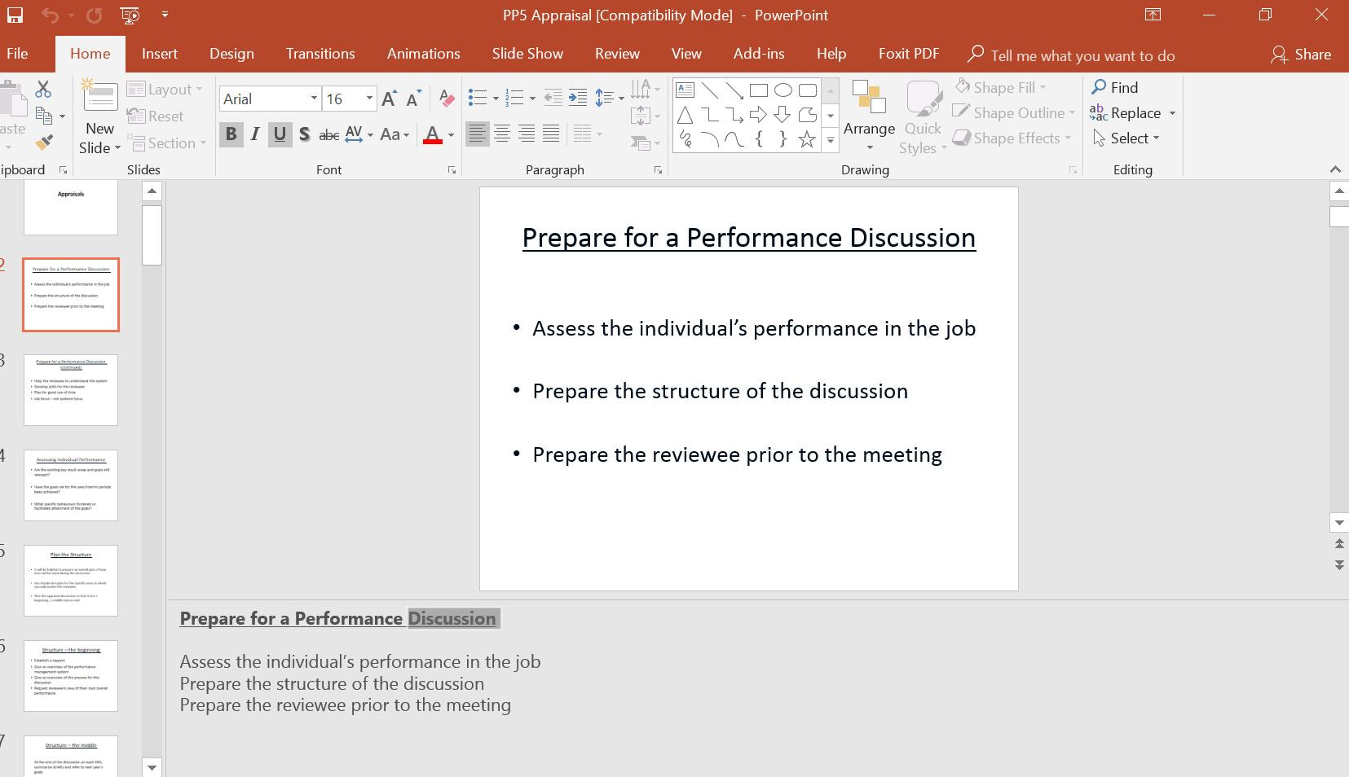Image resolution: width=1349 pixels, height=777 pixels.
Task: Choose the 5-point star shape
Action: click(x=807, y=139)
